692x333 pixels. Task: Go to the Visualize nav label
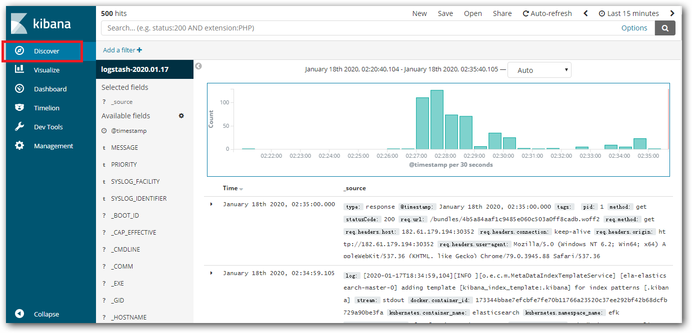click(x=46, y=70)
